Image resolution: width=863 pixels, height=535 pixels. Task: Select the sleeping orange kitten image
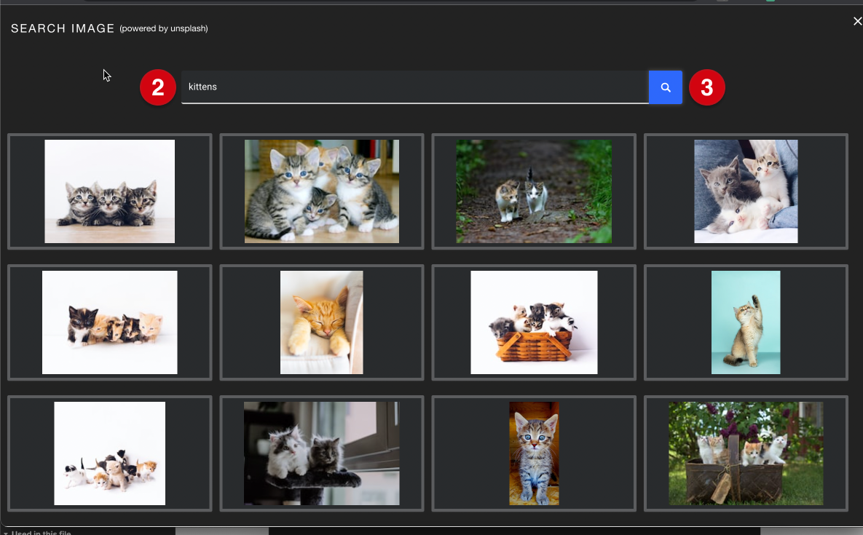point(321,322)
